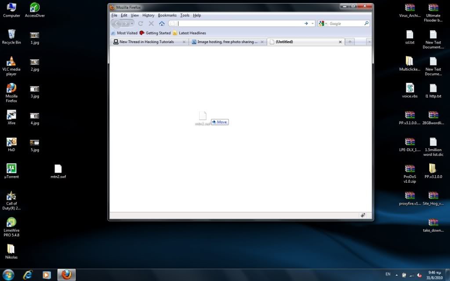Select take_down... archive icon
This screenshot has height=281, width=450.
click(x=433, y=225)
